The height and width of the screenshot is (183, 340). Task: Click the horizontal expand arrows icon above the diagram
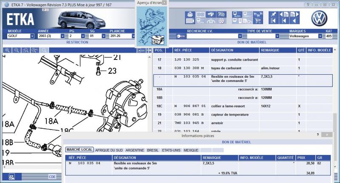(149, 50)
